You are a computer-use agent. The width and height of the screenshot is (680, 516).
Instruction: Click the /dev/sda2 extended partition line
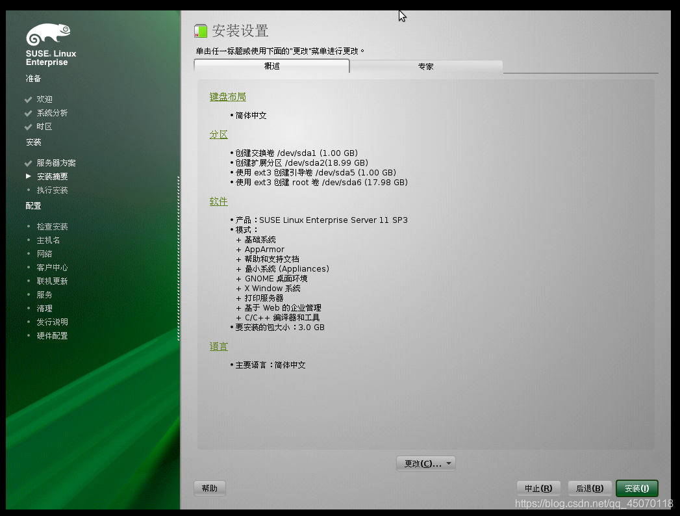point(302,162)
